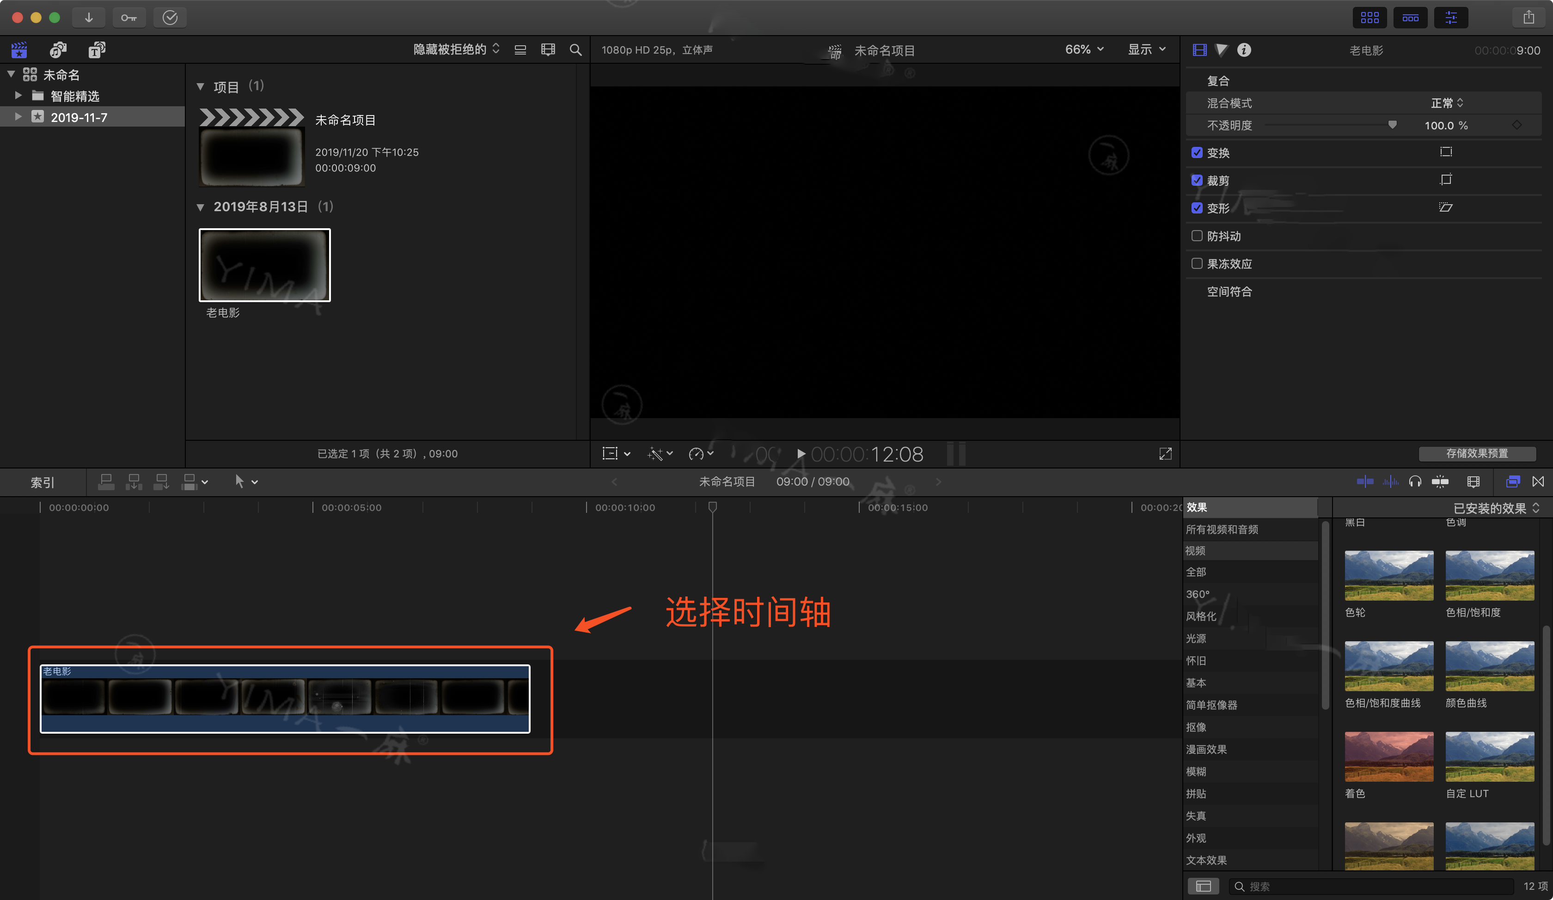This screenshot has width=1553, height=900.
Task: Open the transitions browser icon
Action: [x=1538, y=482]
